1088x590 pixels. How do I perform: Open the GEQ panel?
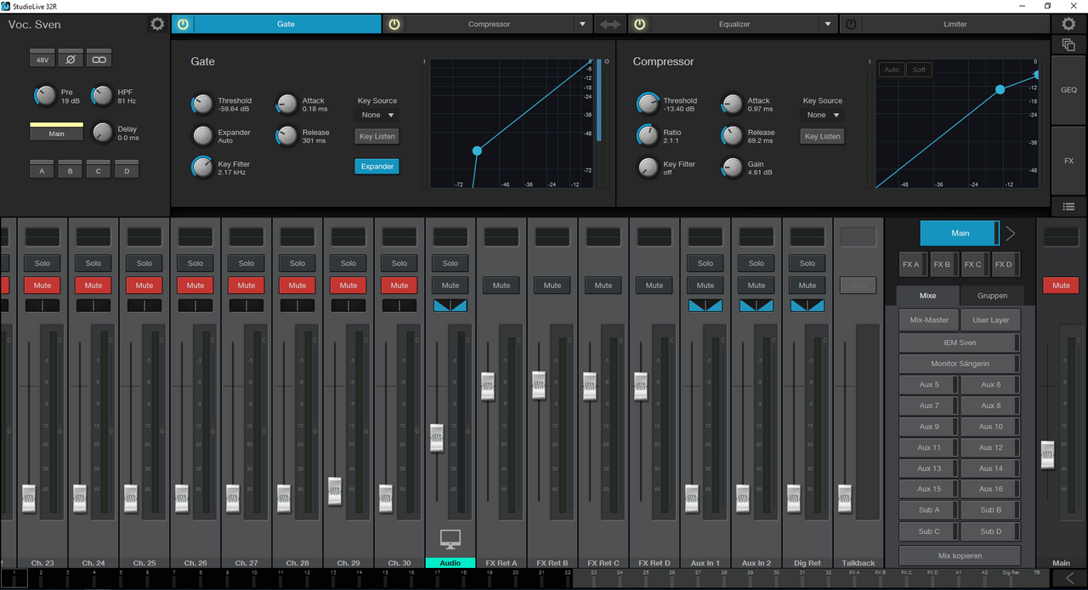1068,89
